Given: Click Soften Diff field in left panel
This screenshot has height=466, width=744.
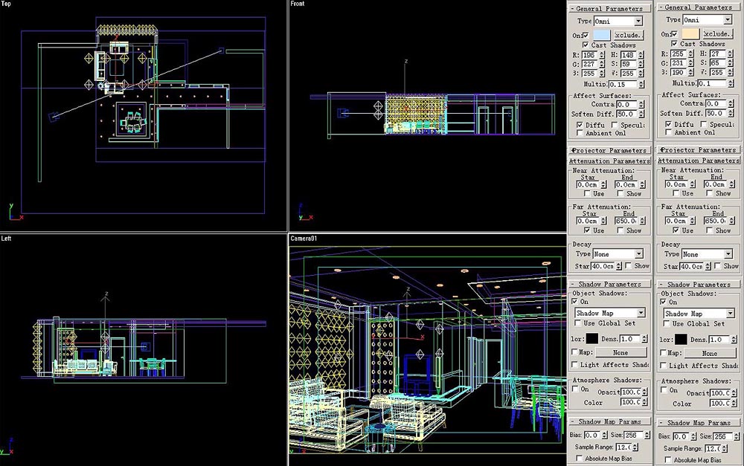Looking at the screenshot, I should click(x=626, y=114).
